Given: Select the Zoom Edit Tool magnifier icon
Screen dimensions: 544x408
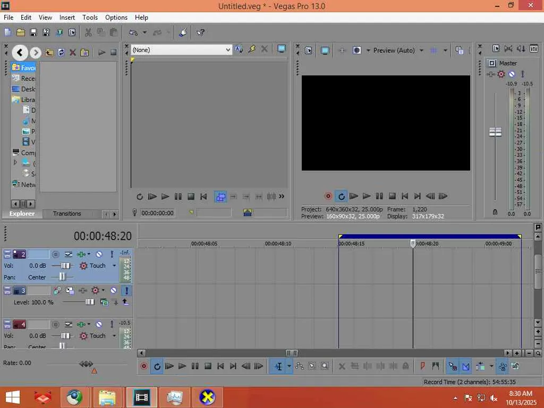Looking at the screenshot, I should click(325, 367).
